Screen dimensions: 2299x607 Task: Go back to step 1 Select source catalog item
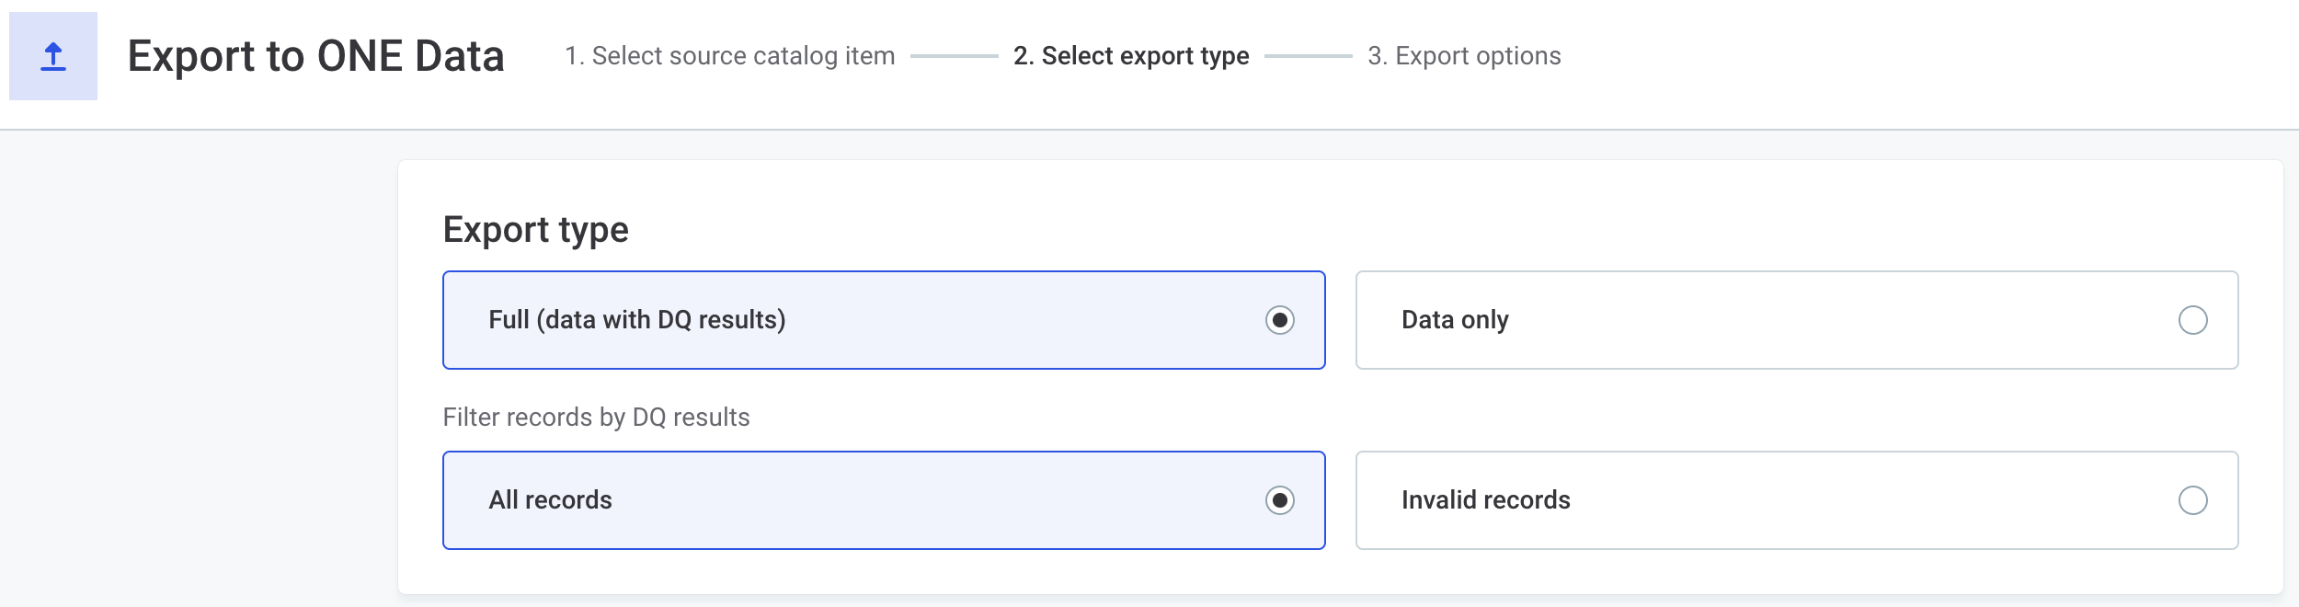tap(729, 56)
